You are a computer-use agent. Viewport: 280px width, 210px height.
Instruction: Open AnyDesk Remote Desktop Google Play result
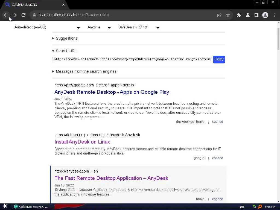click(x=112, y=92)
